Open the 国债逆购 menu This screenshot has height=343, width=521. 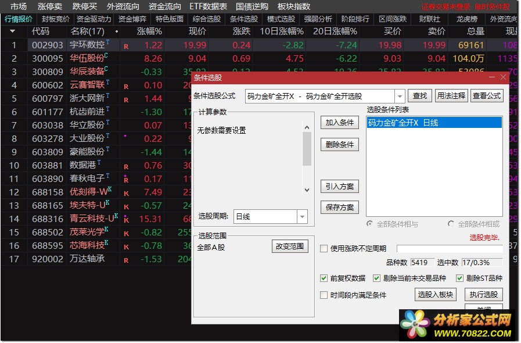(x=252, y=6)
